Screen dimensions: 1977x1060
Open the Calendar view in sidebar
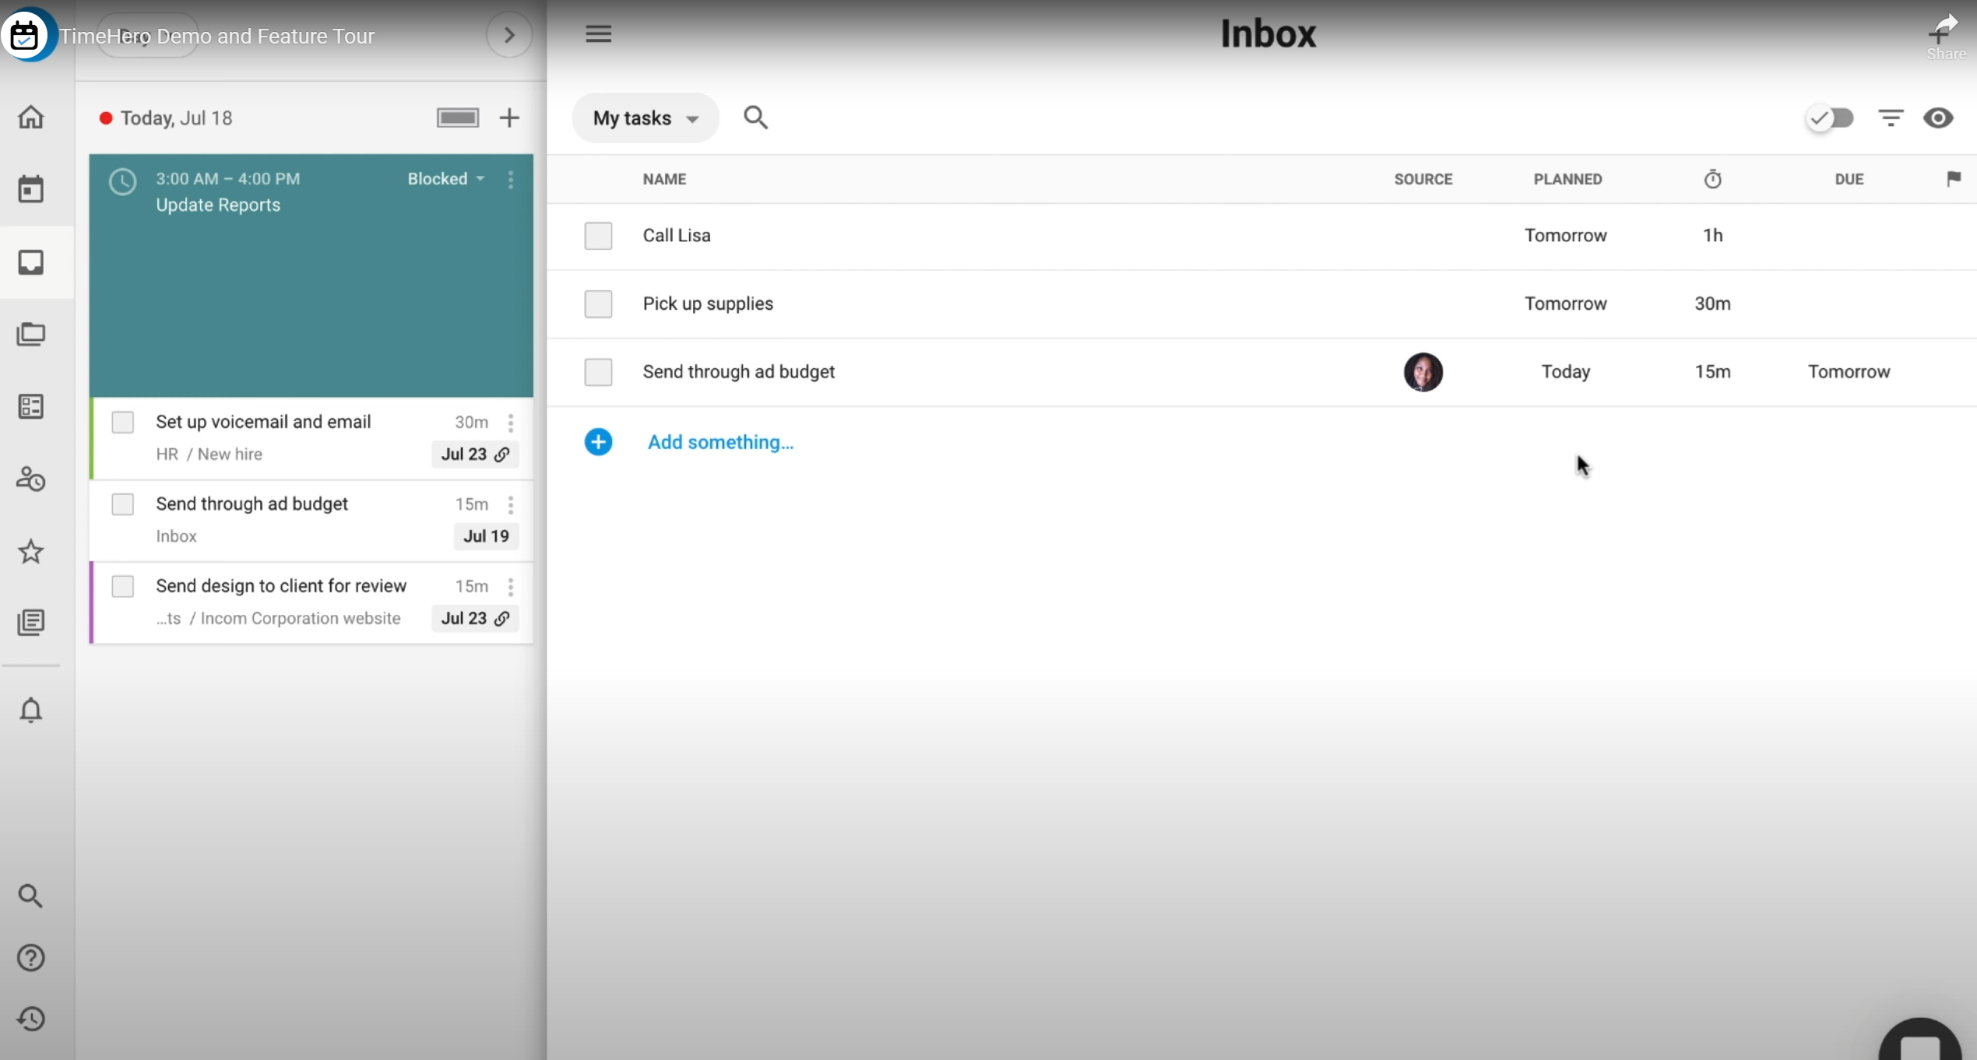tap(31, 189)
